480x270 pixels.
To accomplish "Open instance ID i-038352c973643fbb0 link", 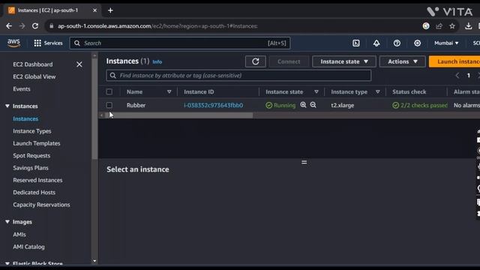I will pos(213,105).
